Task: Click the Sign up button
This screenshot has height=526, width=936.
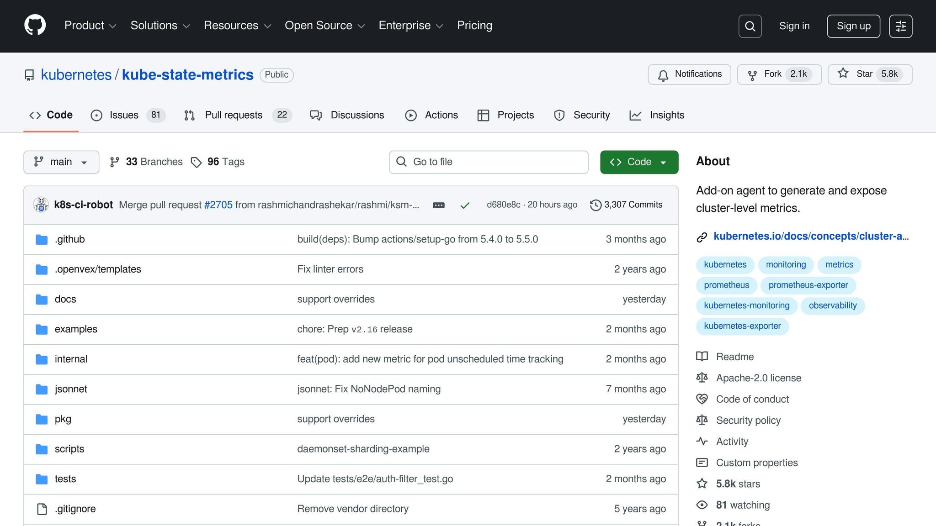Action: [x=853, y=26]
